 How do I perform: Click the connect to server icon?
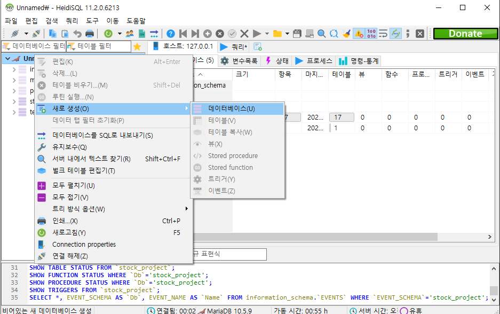click(x=15, y=34)
